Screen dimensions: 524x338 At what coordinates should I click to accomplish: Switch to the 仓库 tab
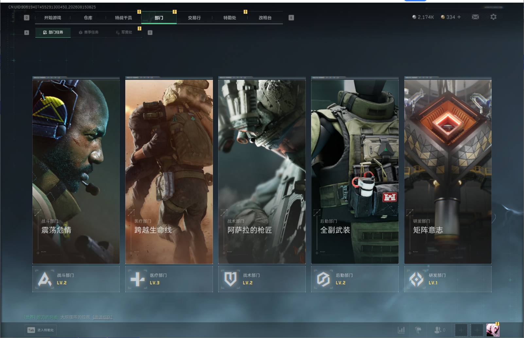88,18
